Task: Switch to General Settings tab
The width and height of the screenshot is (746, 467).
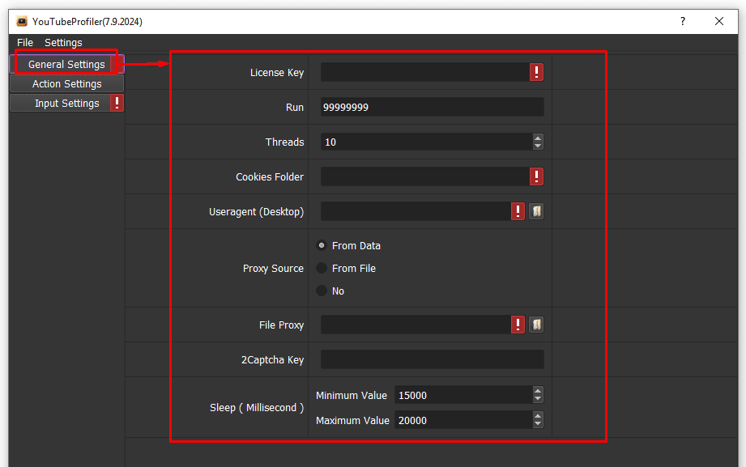Action: pyautogui.click(x=66, y=64)
